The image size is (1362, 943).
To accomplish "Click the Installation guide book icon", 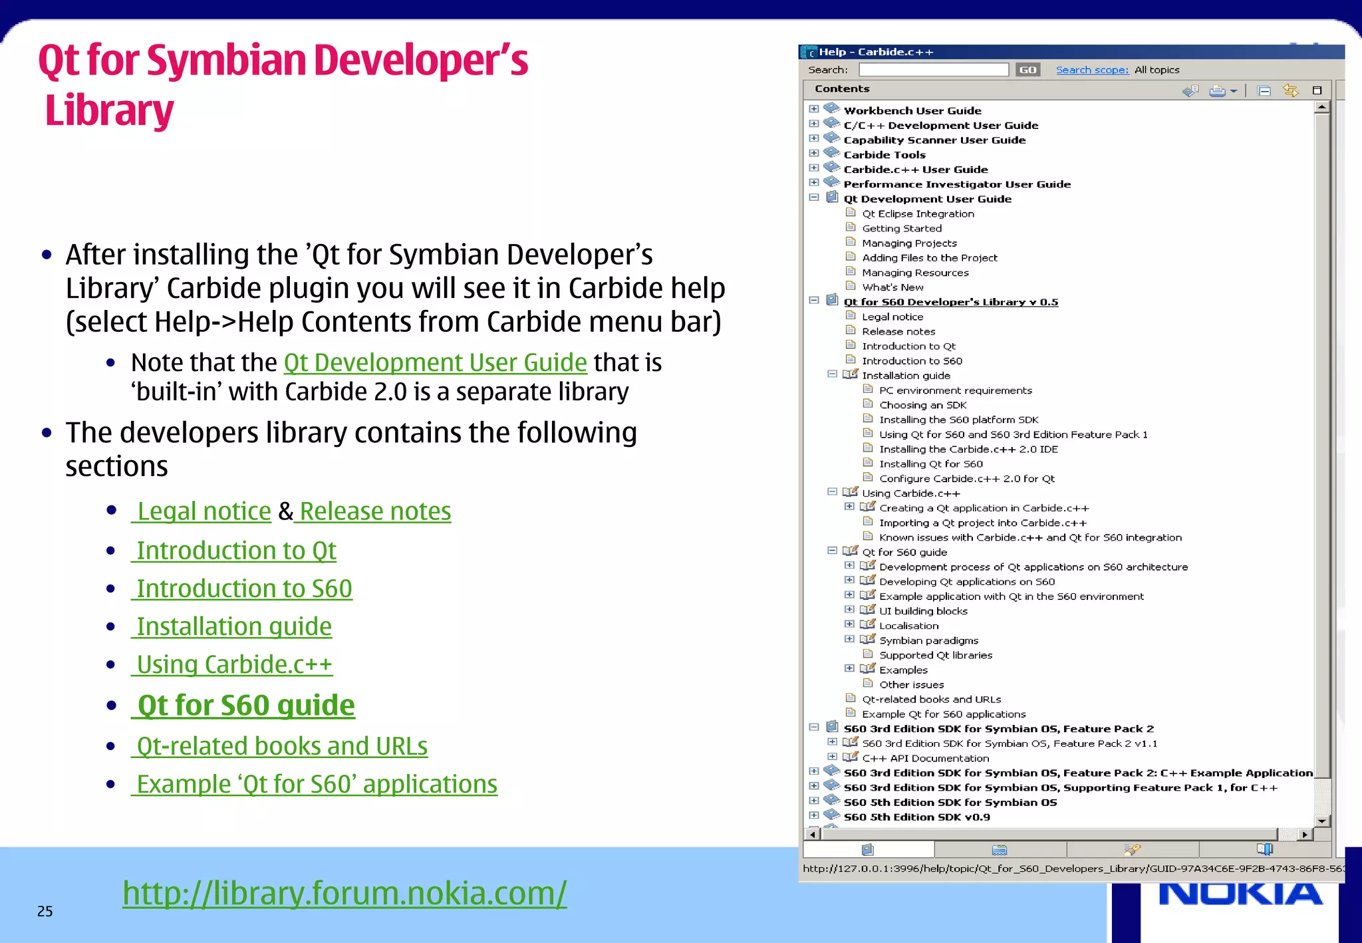I will point(851,374).
